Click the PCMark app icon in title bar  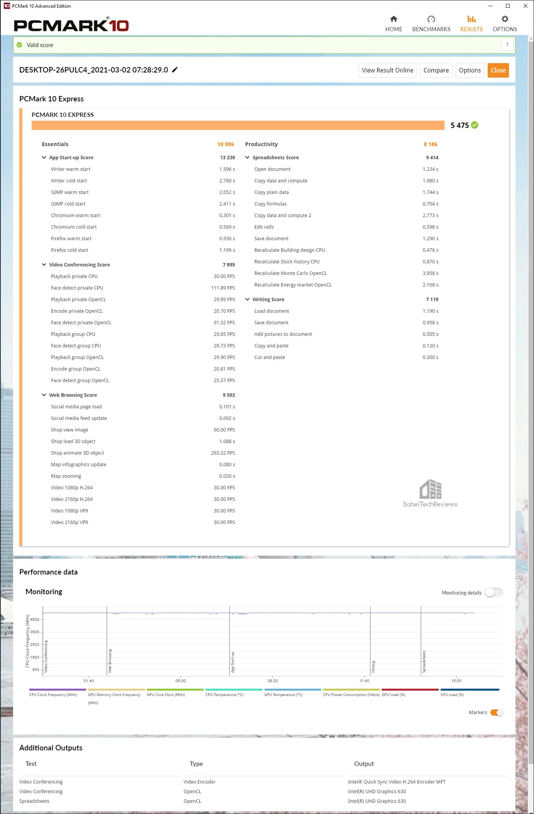pos(7,6)
